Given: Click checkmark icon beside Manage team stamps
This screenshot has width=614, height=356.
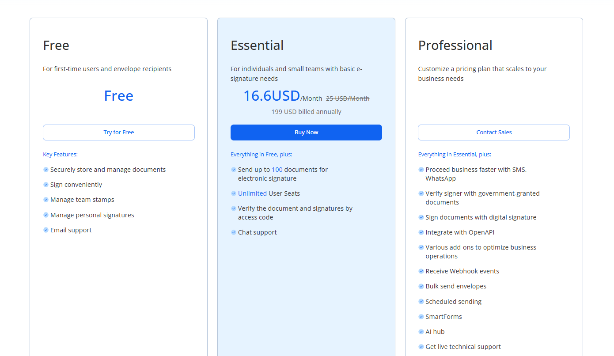Looking at the screenshot, I should coord(46,200).
